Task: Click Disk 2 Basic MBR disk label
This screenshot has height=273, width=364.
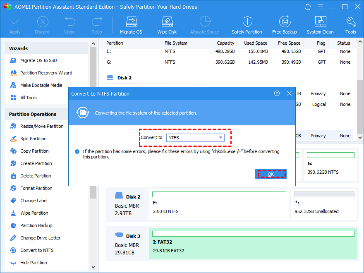Action: pyautogui.click(x=127, y=204)
